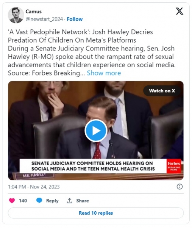Open the tweet info circle icon

180,187
